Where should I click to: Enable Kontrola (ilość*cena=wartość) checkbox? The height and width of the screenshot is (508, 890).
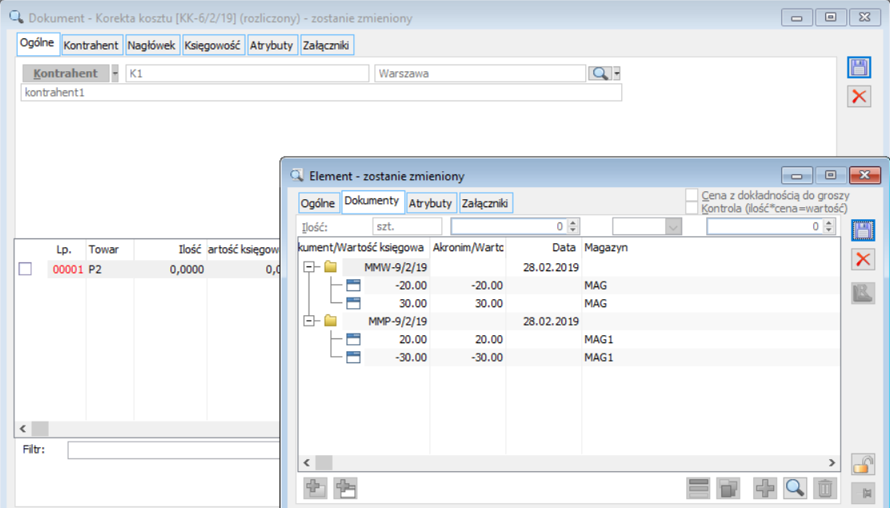(692, 208)
